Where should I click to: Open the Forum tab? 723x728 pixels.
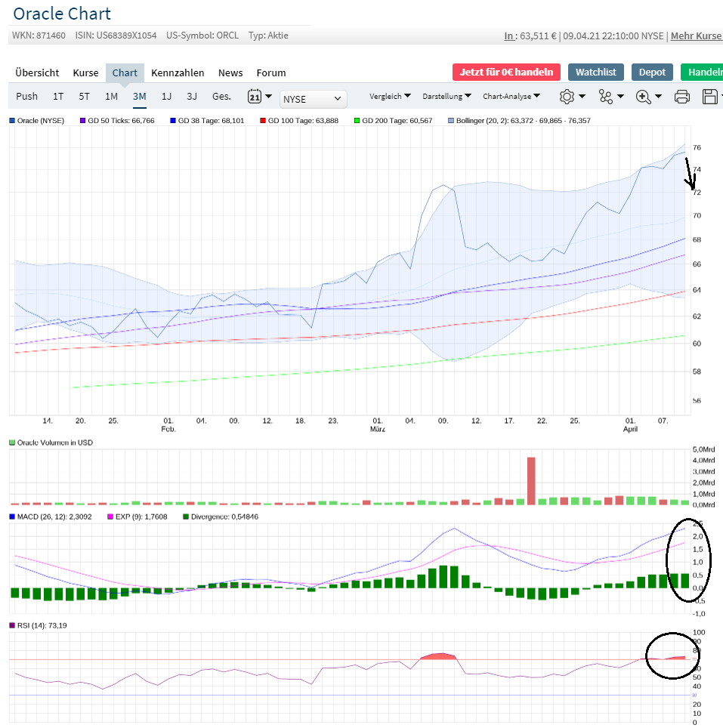pyautogui.click(x=271, y=73)
